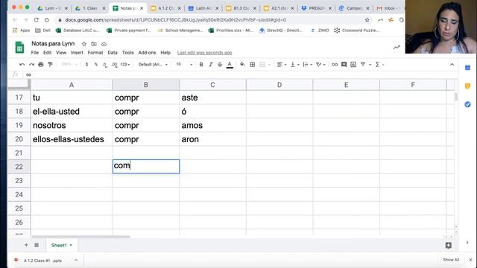Open the Calendar side panel icon

pos(467,68)
